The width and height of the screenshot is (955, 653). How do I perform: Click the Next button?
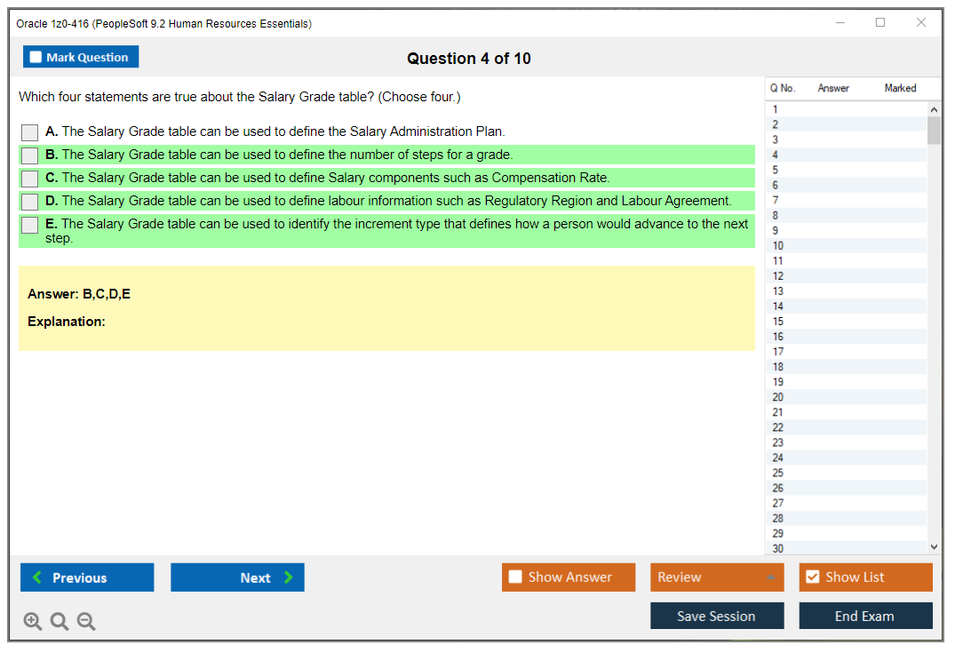coord(237,577)
